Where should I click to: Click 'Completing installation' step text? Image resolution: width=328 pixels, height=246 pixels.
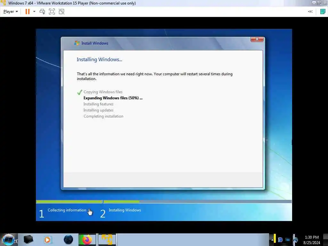[x=103, y=116]
